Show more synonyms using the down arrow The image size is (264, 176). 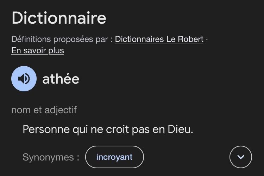coord(241,157)
